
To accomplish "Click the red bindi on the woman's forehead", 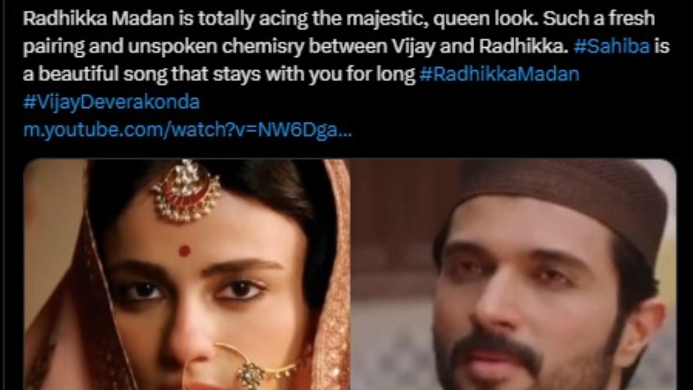I will [x=185, y=250].
